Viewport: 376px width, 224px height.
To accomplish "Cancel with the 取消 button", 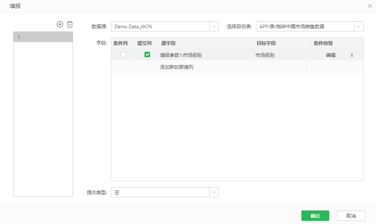I will click(351, 216).
